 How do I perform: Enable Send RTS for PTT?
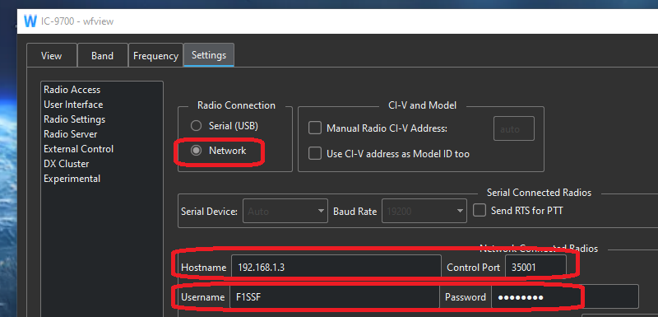click(480, 210)
